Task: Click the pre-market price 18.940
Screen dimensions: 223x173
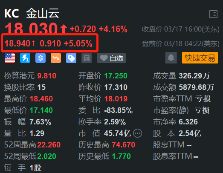Action: coord(17,43)
